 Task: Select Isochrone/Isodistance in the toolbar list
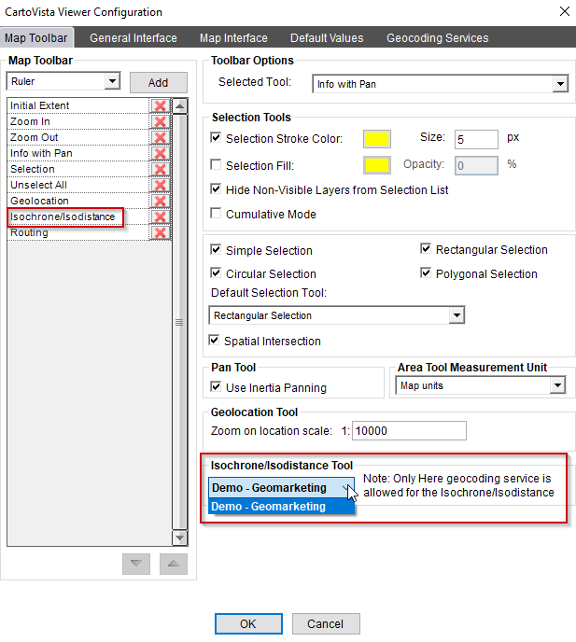pos(77,217)
